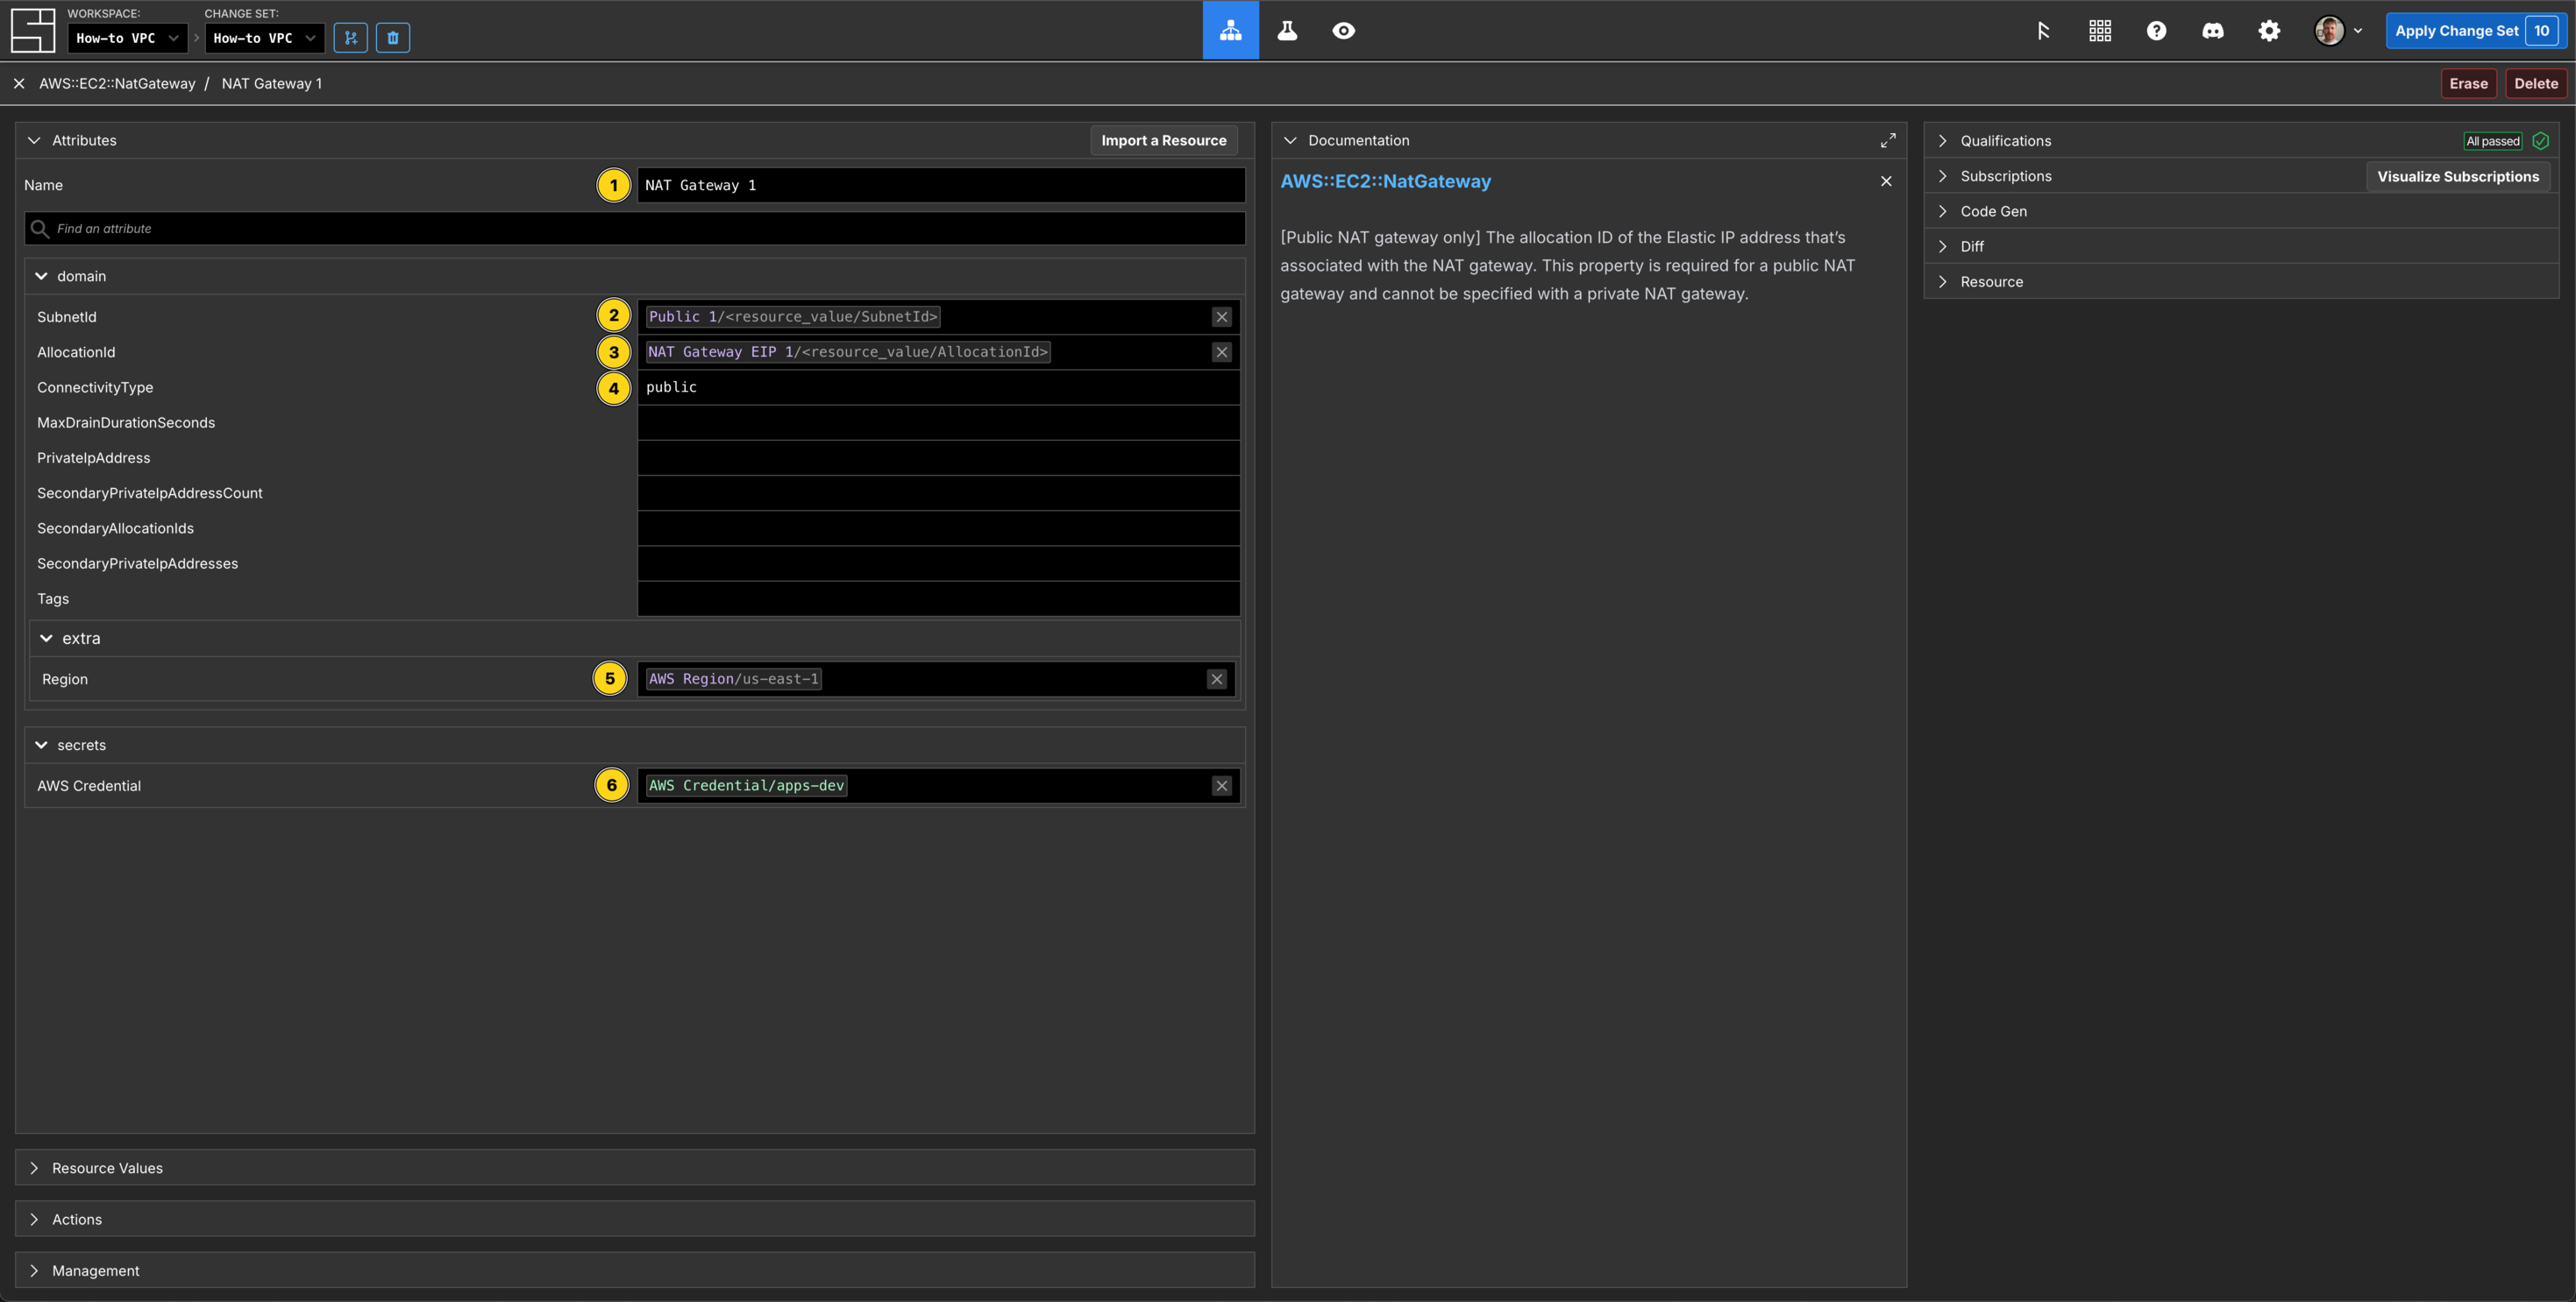
Task: Click the abandon change set trash icon
Action: 393,38
